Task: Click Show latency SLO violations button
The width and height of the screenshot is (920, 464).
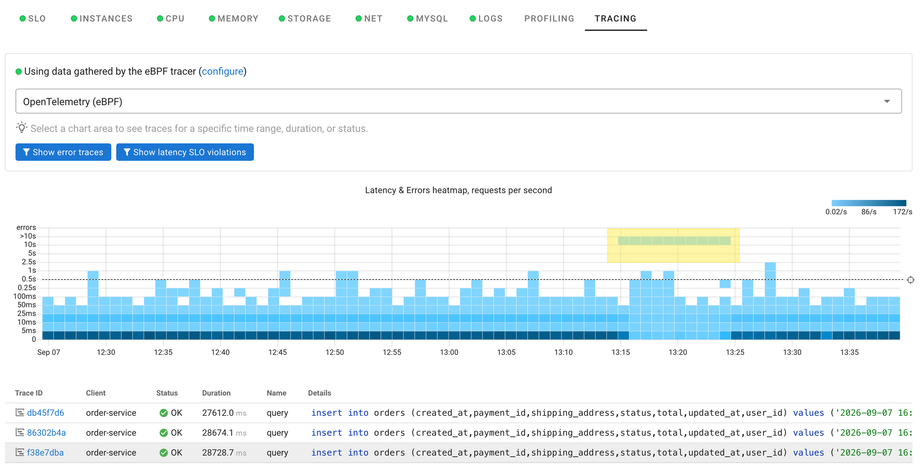Action: point(185,152)
